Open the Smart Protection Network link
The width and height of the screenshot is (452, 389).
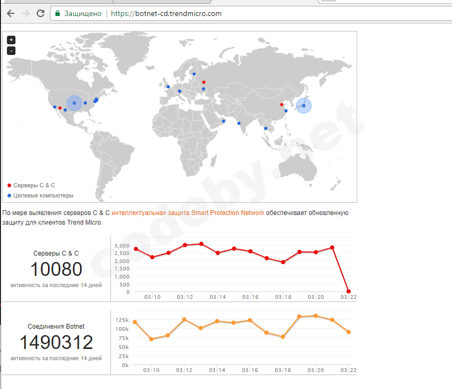pyautogui.click(x=188, y=213)
